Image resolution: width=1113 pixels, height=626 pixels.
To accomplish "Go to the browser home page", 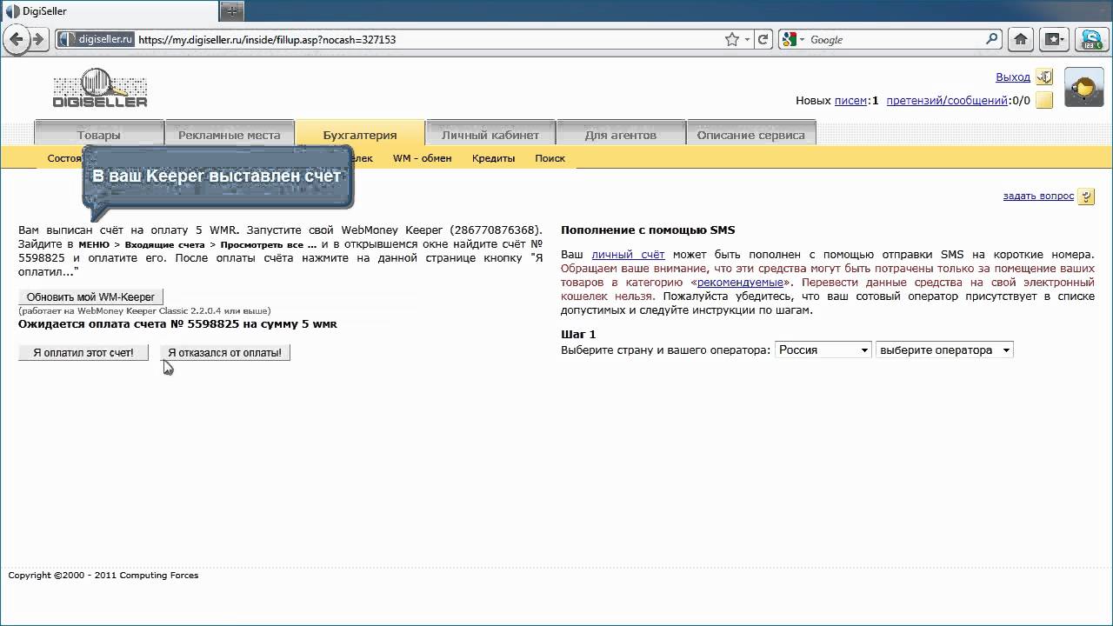I will coord(1021,39).
